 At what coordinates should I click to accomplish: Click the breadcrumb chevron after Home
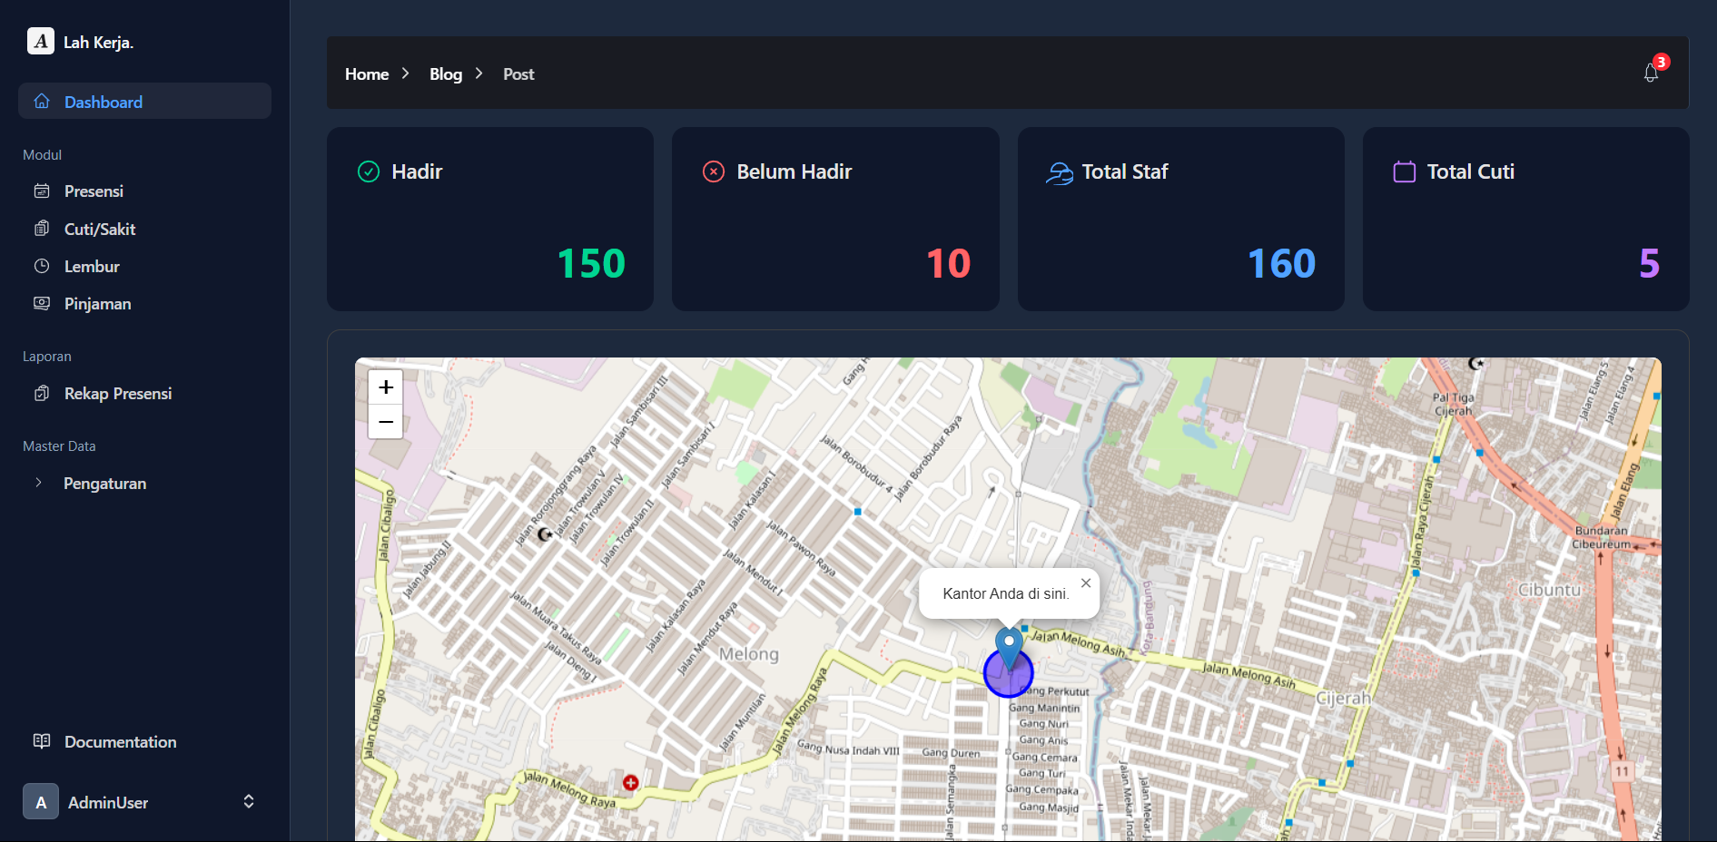(x=406, y=73)
